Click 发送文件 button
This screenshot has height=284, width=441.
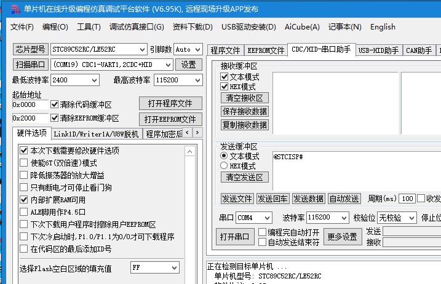coord(237,199)
